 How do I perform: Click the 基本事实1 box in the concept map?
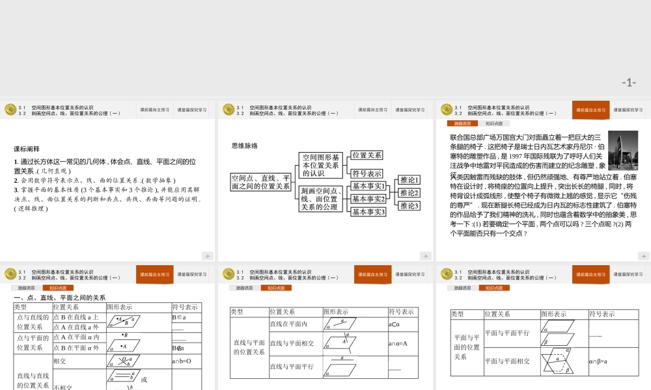[369, 187]
